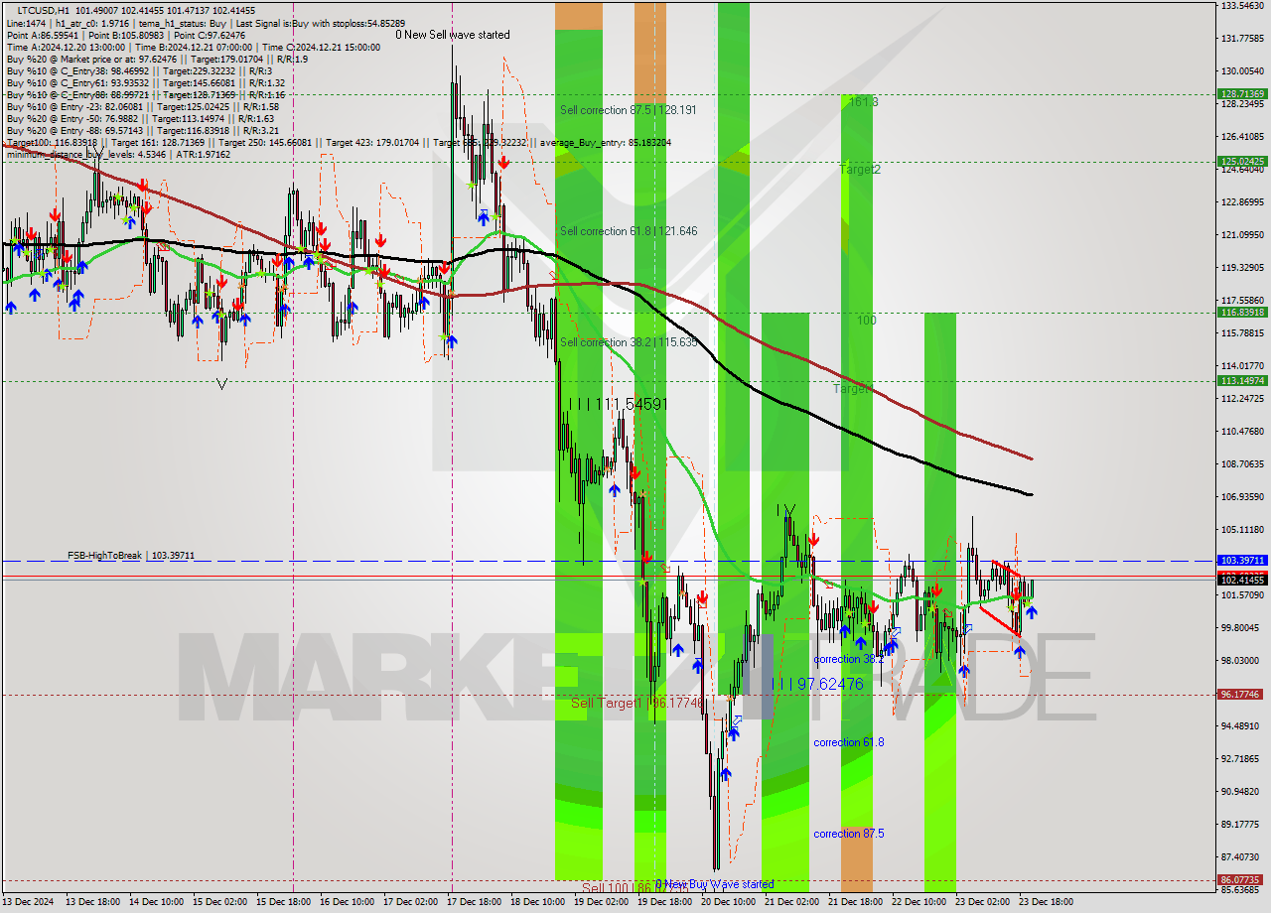The height and width of the screenshot is (913, 1271).
Task: Click the red 86.07735 price tag
Action: point(1242,880)
